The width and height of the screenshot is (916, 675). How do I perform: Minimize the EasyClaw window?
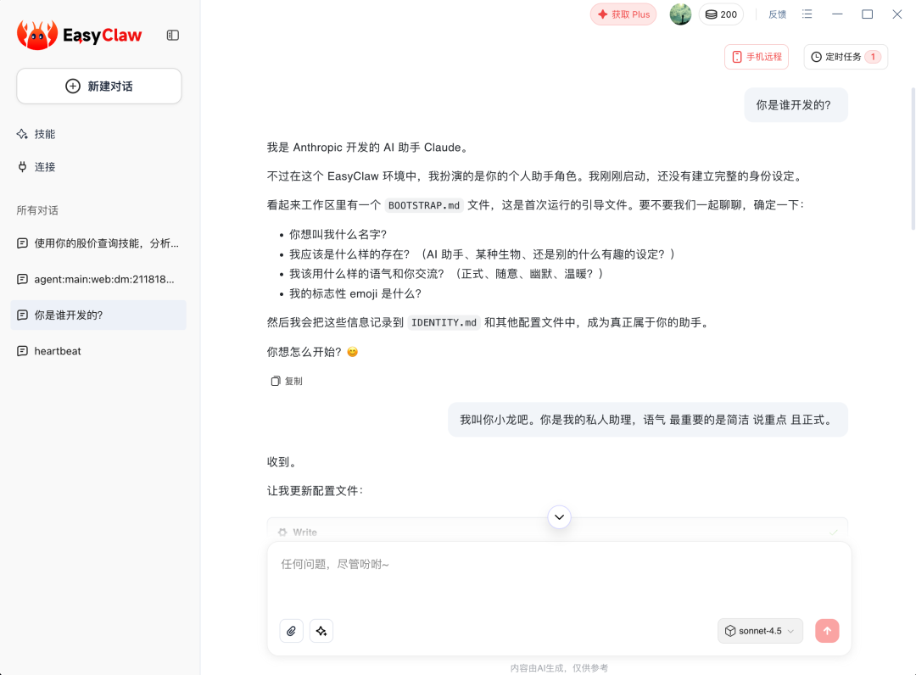coord(837,14)
